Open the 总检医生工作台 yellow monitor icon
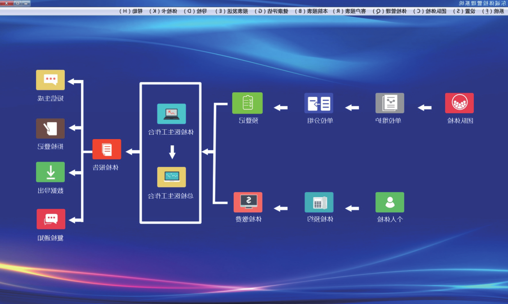The width and height of the screenshot is (508, 304). (x=171, y=177)
